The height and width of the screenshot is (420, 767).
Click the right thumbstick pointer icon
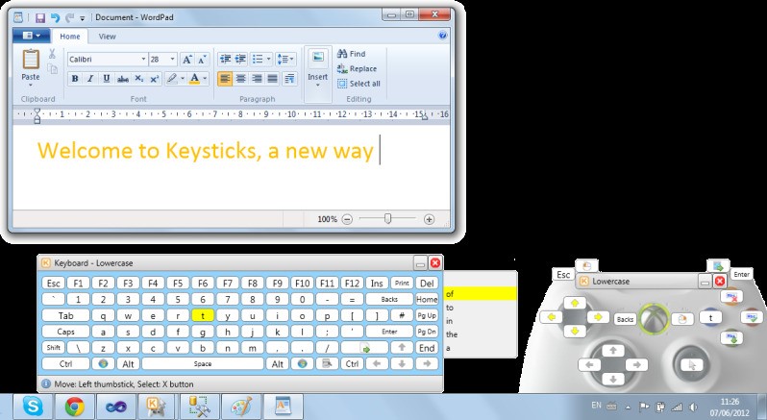point(692,365)
